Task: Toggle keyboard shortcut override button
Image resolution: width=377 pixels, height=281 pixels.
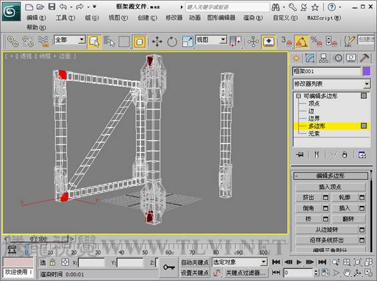Action: (269, 42)
